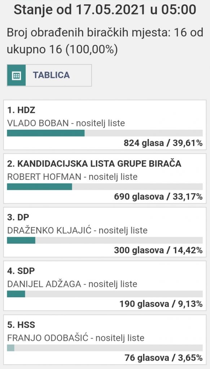This screenshot has width=210, height=369.
Task: Click the SDP vote progress bar
Action: coord(105,294)
